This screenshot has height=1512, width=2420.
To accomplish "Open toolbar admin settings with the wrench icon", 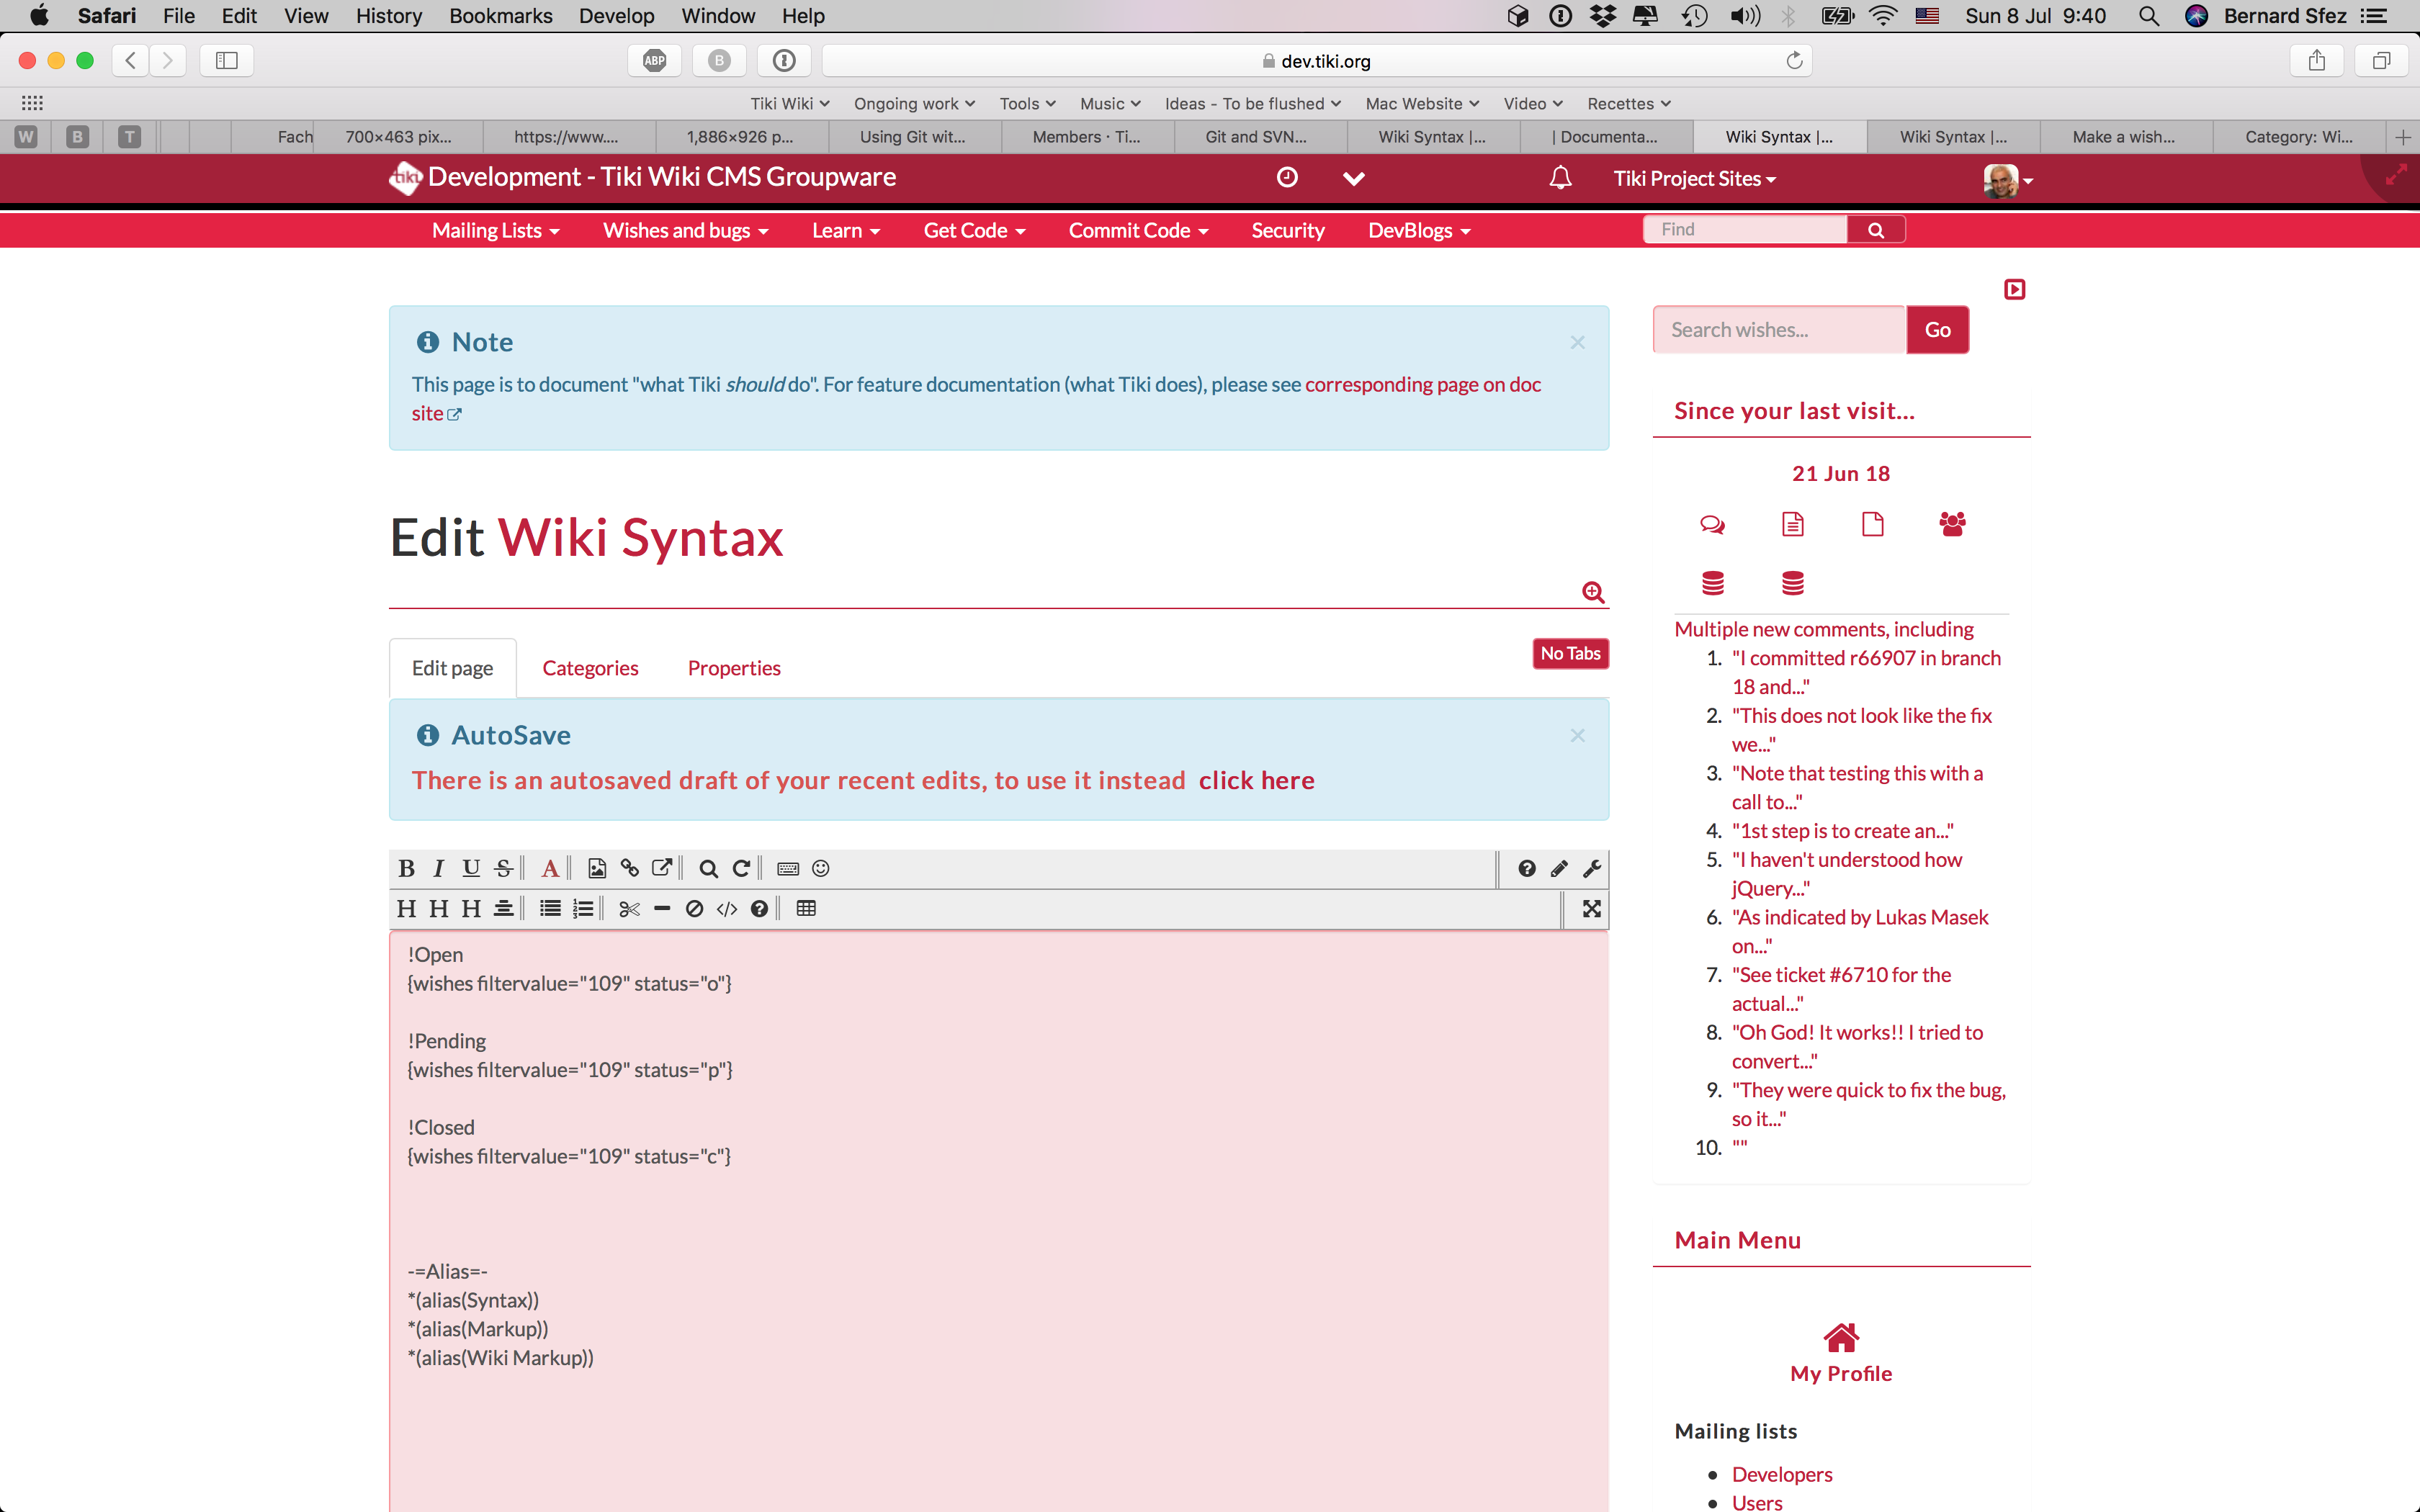I will coord(1592,868).
